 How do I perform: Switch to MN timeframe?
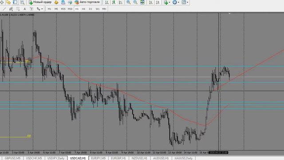(104, 9)
